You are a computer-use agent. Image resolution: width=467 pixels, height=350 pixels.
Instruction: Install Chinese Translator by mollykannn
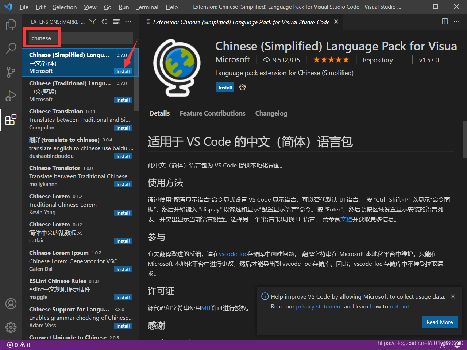[123, 184]
